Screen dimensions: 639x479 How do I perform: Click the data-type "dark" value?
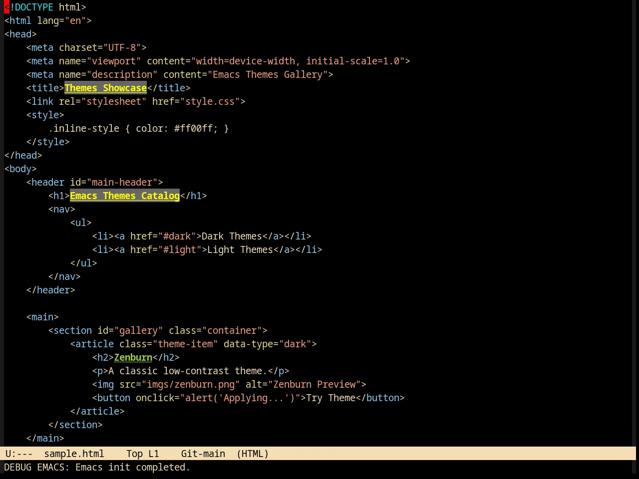[295, 344]
